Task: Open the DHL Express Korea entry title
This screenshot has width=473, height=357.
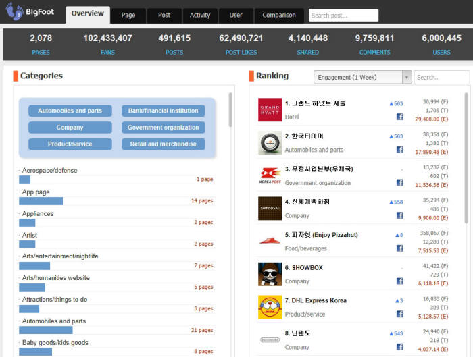Action: point(316,300)
